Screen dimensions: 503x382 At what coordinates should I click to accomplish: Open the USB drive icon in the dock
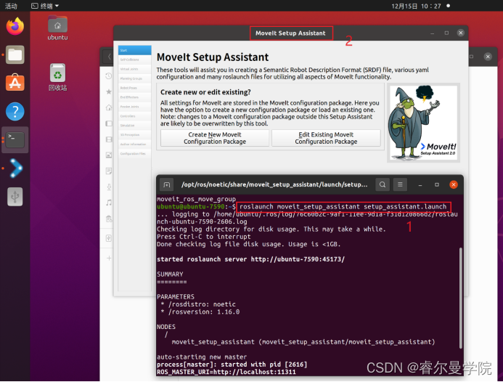point(15,197)
